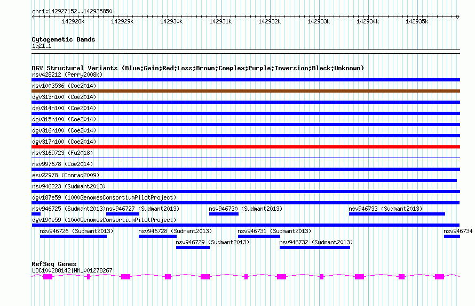Select the blue bar under esv22978
Screen dimensions: 475x306
(x=244, y=180)
